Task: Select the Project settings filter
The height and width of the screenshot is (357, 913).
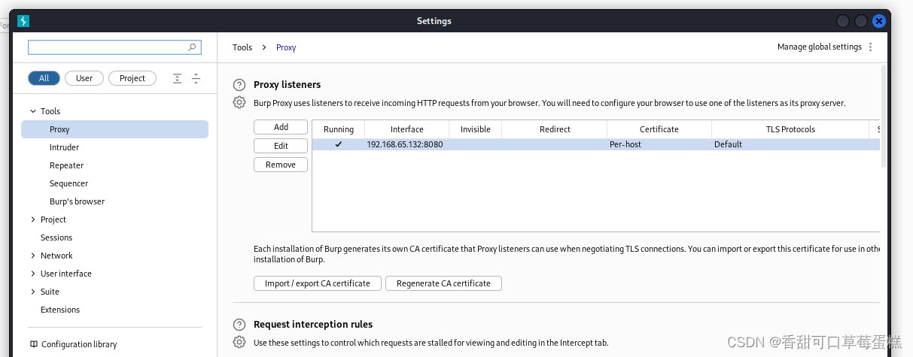Action: coord(132,78)
